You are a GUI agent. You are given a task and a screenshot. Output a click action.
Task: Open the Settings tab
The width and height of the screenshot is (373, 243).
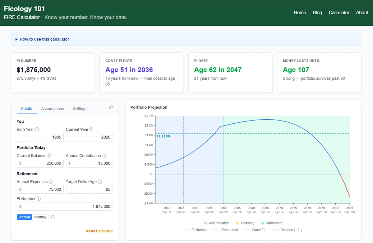tap(80, 109)
